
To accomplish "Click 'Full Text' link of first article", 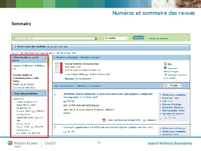I will point(167,101).
